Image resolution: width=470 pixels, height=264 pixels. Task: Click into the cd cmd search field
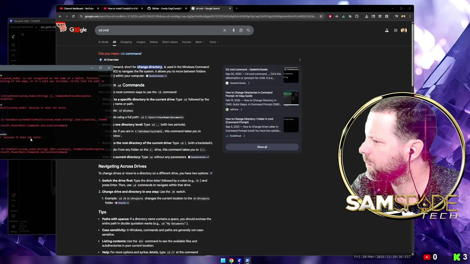coord(158,30)
